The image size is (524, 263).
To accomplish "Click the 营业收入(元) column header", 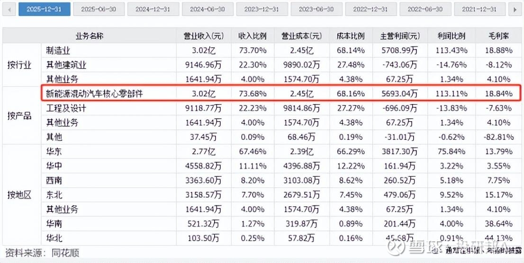I will (203, 36).
